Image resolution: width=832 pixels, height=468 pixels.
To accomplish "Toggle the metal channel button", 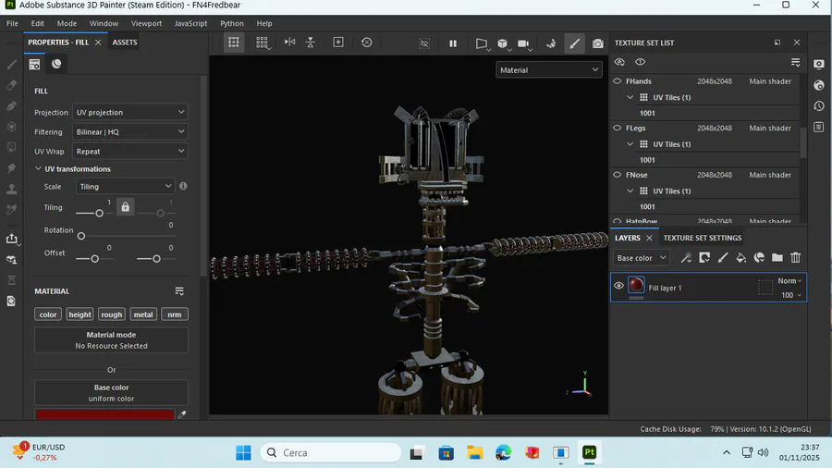I will (x=143, y=314).
